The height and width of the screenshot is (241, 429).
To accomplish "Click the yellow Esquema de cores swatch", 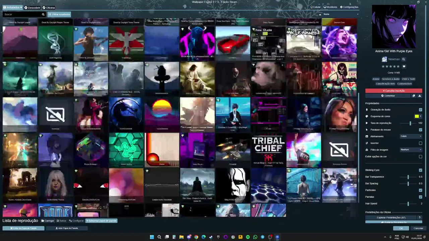I will click(x=417, y=116).
